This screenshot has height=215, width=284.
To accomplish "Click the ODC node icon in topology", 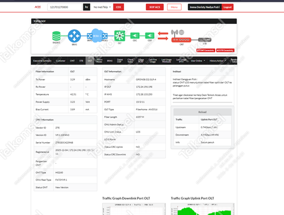I will click(135, 35).
